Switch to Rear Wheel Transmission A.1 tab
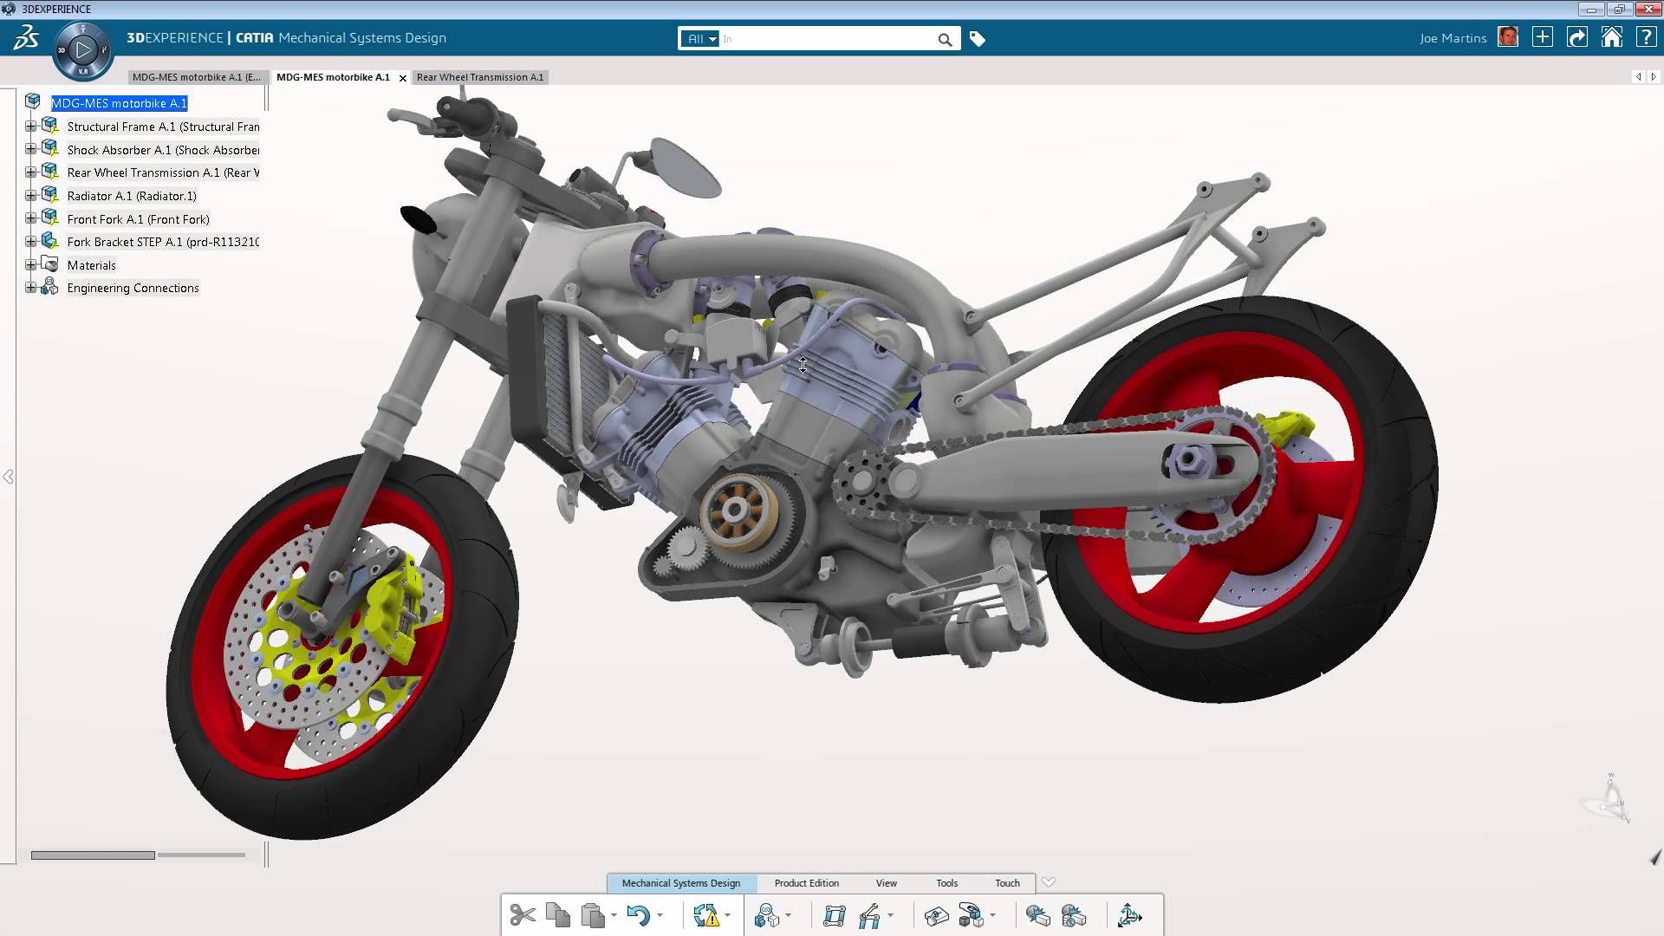 pos(479,77)
